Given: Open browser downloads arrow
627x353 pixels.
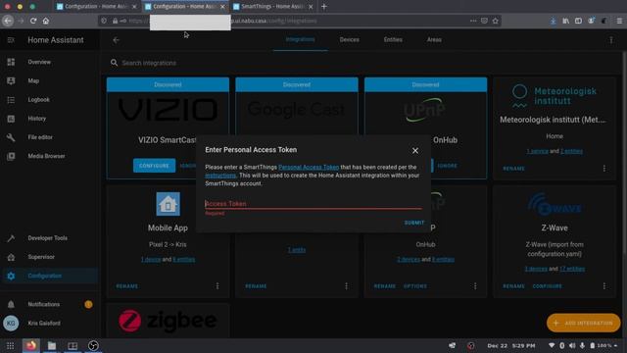Looking at the screenshot, I should [553, 21].
